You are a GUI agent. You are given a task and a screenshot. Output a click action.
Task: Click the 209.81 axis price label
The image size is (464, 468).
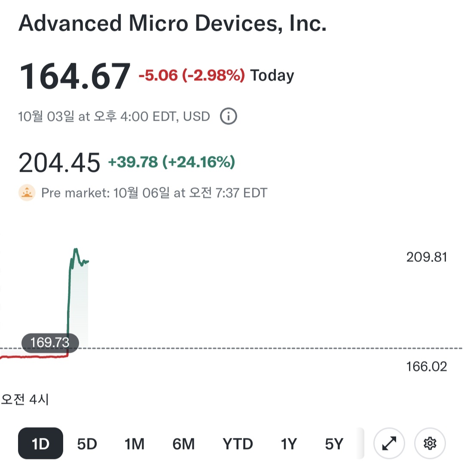(426, 257)
